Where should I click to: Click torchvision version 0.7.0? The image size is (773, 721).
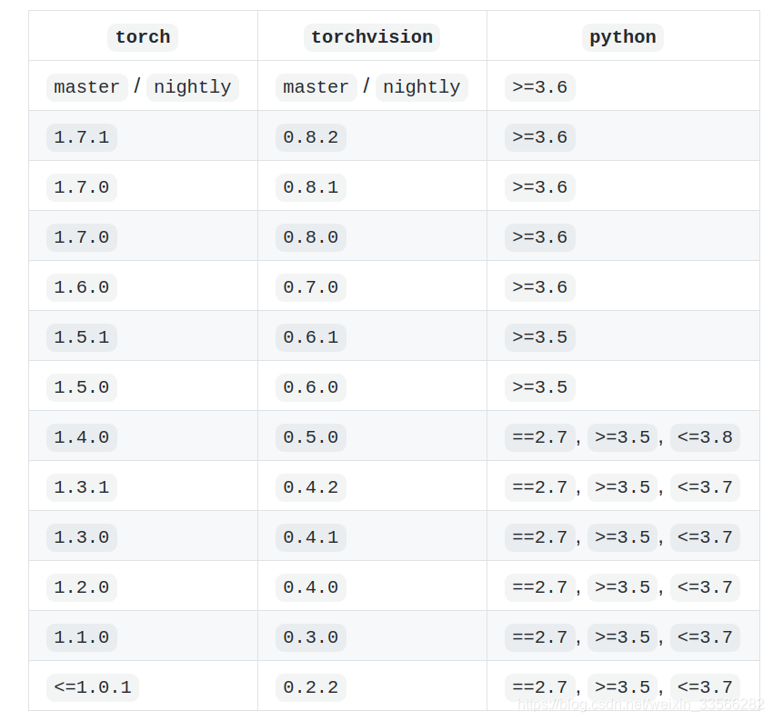pyautogui.click(x=311, y=288)
